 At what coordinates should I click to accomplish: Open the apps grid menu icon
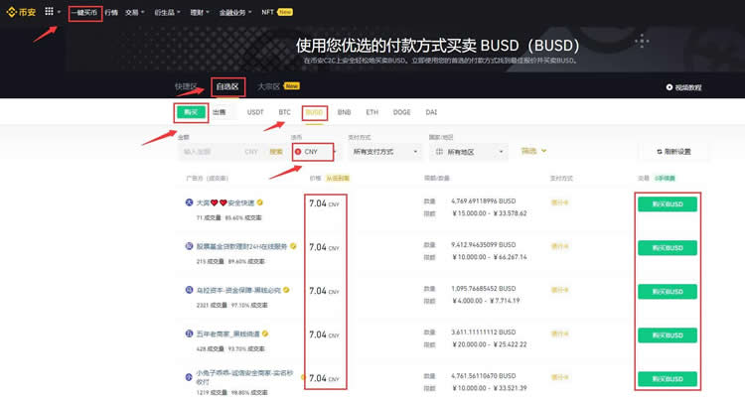[49, 11]
